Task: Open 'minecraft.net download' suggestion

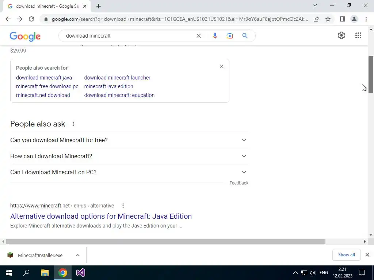Action: [43, 95]
